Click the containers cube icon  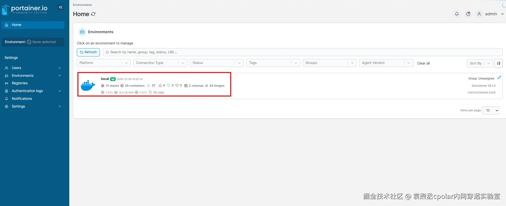(x=122, y=86)
